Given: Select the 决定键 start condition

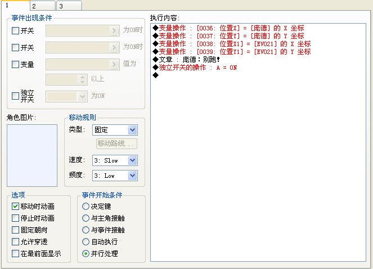Looking at the screenshot, I should point(86,206).
